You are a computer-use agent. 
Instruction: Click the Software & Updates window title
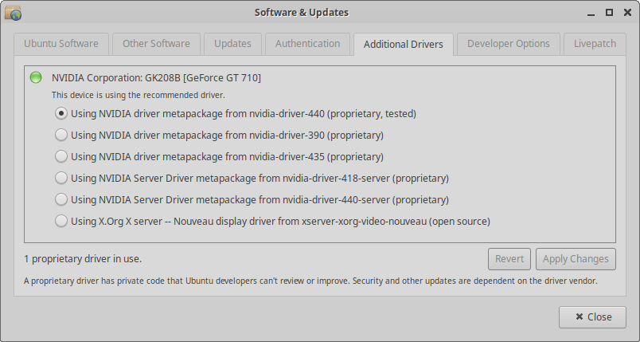point(302,13)
